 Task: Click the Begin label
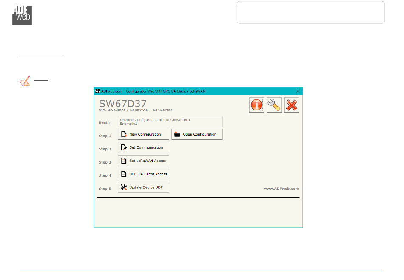[104, 122]
